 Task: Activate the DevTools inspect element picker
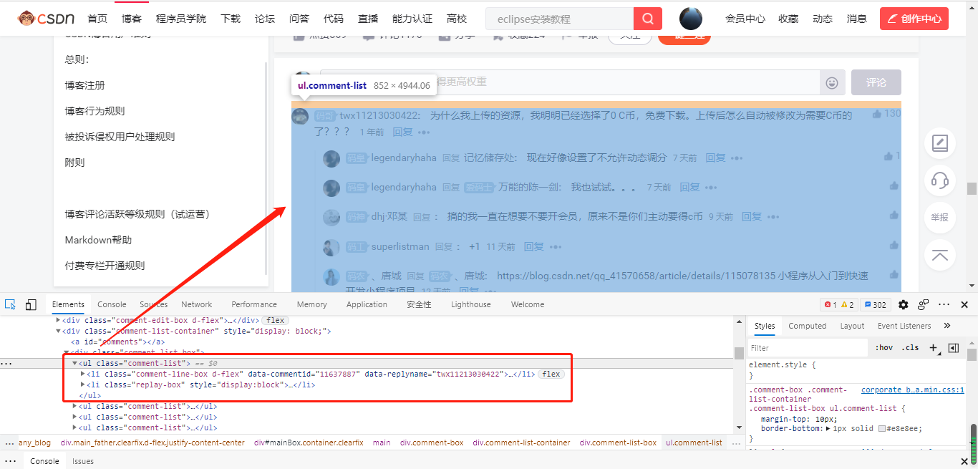click(x=10, y=304)
